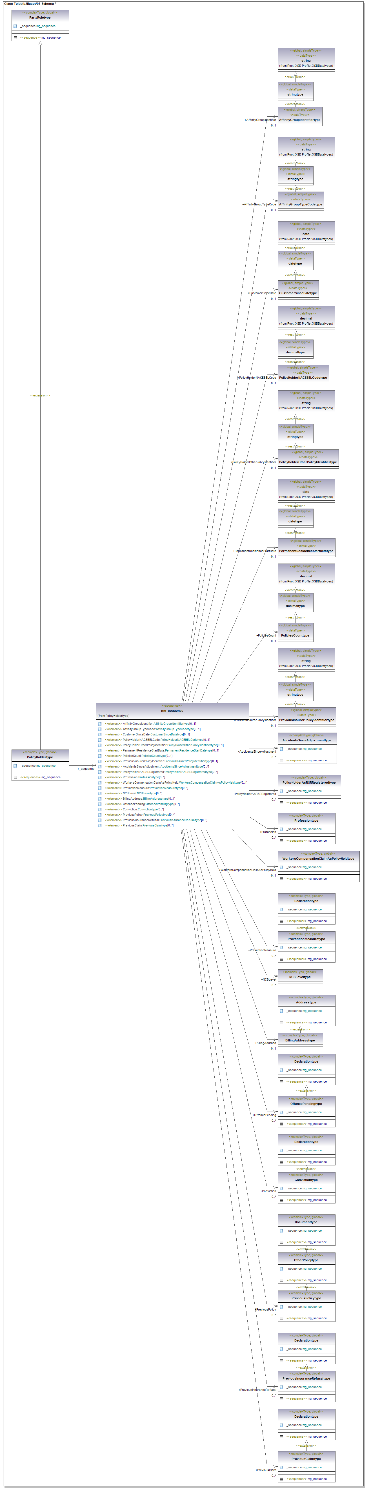Select the WorkersCompensationClaimAsPolicyHeldtype class title
371x1492 pixels.
318,858
